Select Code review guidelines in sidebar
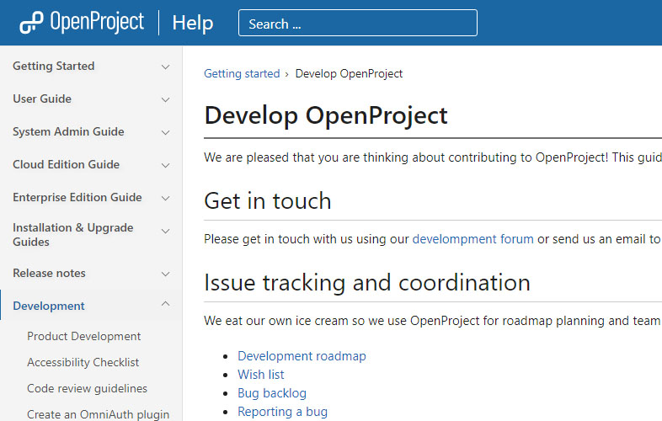Image resolution: width=662 pixels, height=421 pixels. [87, 388]
